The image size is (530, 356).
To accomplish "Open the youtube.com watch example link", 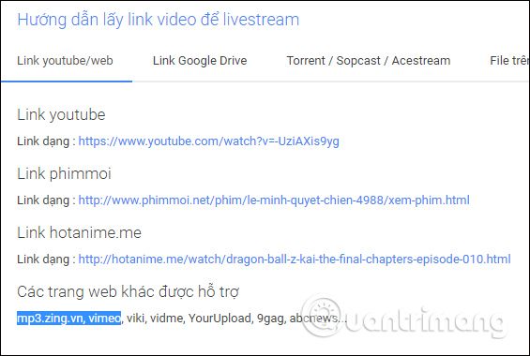I will [208, 141].
